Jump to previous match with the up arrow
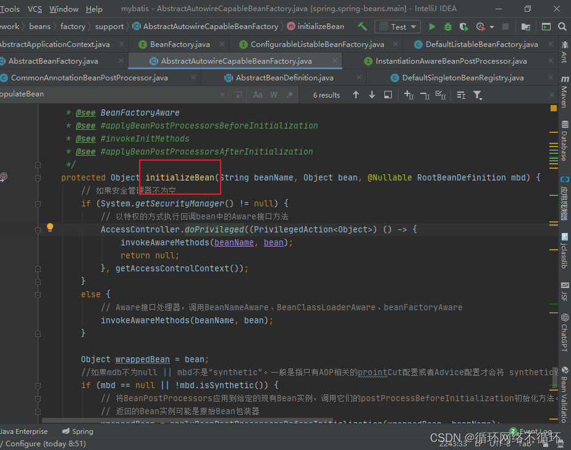 coord(356,95)
